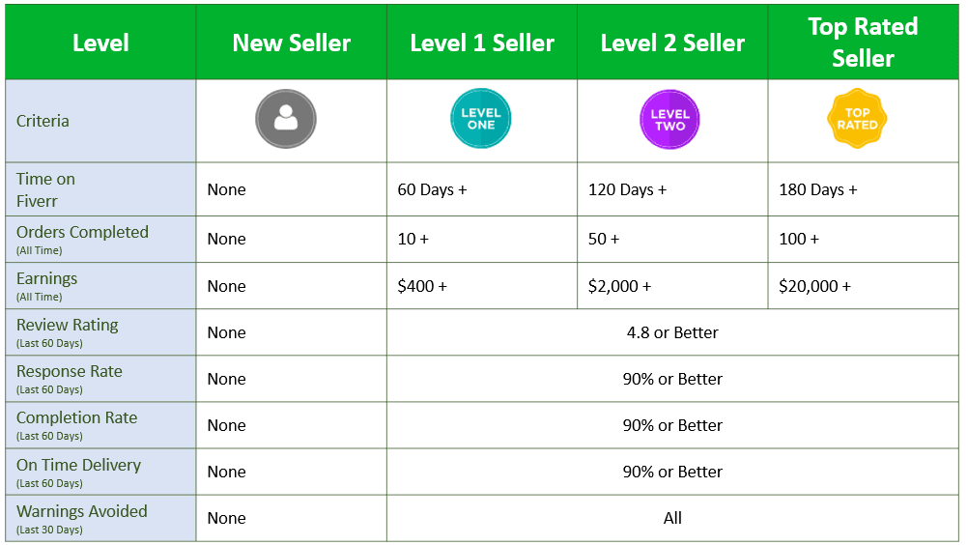Click the 180 Days + cell

coord(817,189)
